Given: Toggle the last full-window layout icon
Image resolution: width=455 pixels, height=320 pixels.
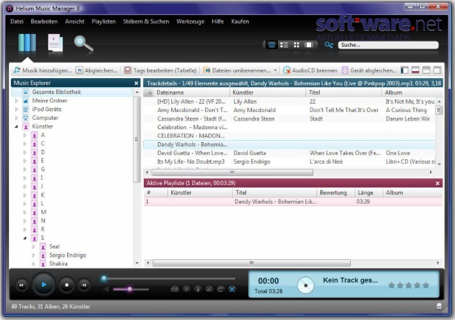Looking at the screenshot, I should coord(437,70).
